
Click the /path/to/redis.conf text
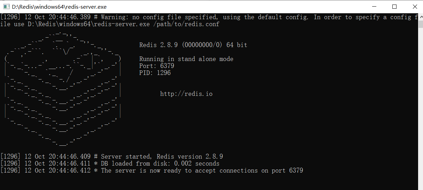[x=186, y=24]
